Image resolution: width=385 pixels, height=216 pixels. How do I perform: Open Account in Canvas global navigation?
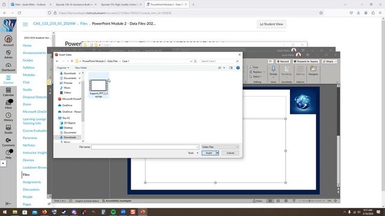point(8,41)
